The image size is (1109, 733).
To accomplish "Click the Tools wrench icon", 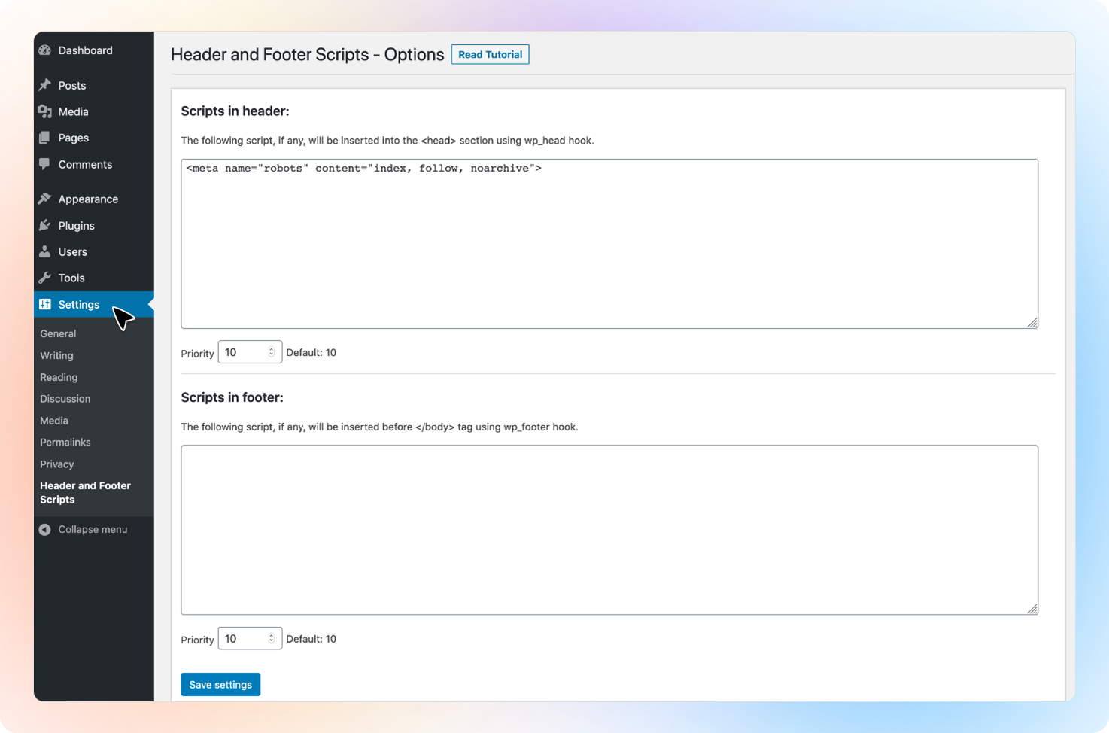I will click(x=45, y=278).
